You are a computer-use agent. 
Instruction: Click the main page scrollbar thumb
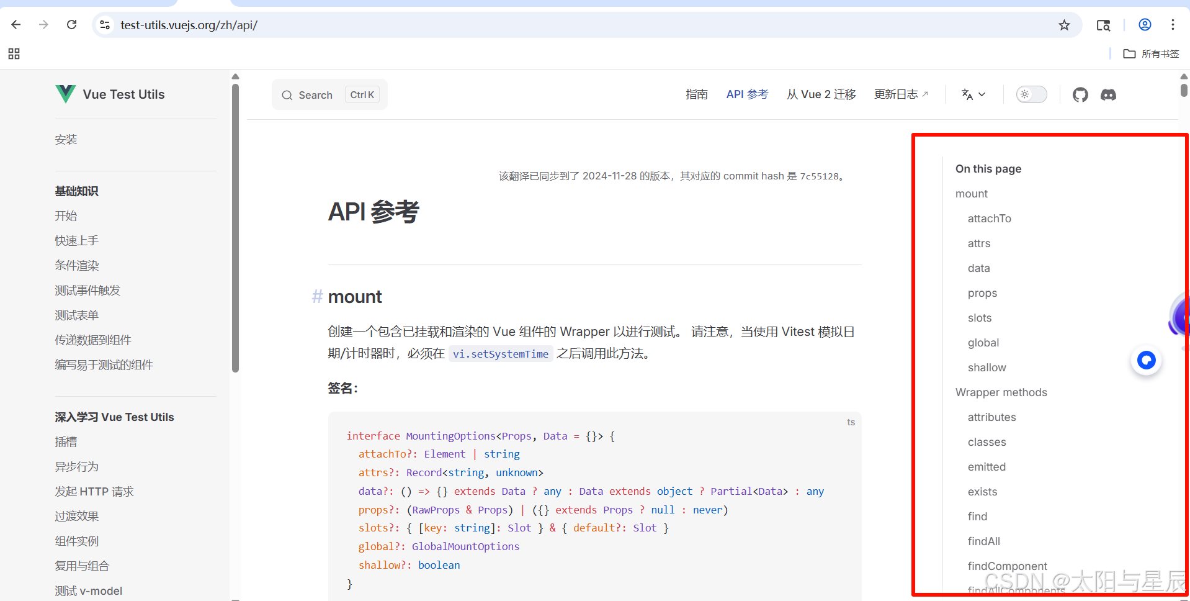tap(1184, 90)
